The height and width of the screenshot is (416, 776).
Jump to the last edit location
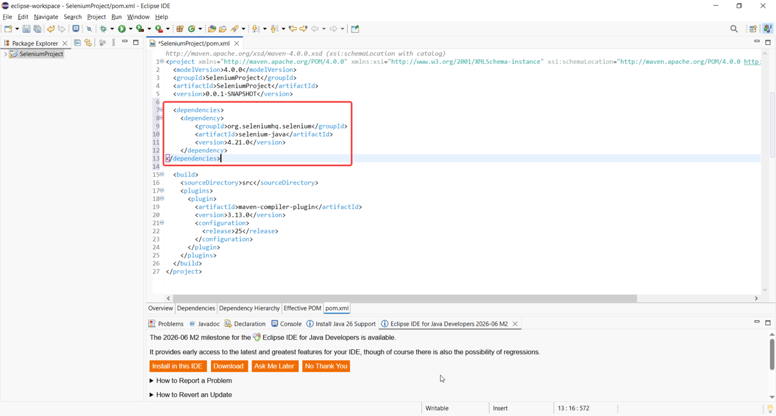click(x=293, y=29)
